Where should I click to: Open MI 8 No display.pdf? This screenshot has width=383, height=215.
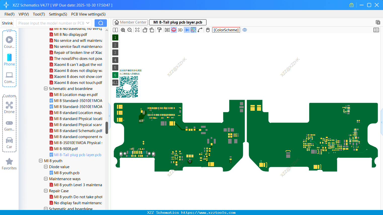coord(71,35)
